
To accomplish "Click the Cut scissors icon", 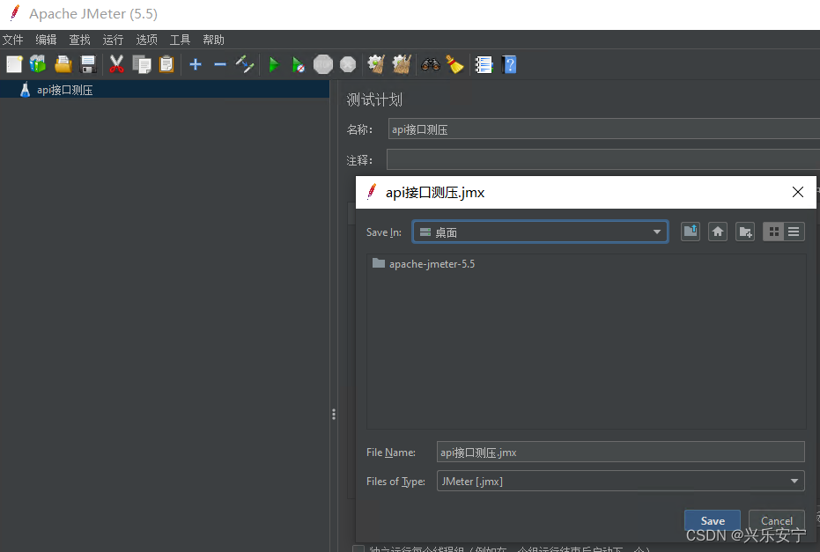I will (116, 64).
